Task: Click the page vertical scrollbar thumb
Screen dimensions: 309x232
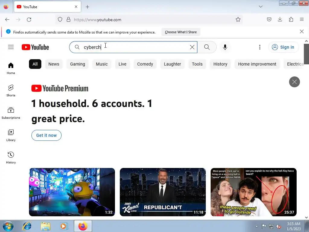Action: (x=306, y=54)
